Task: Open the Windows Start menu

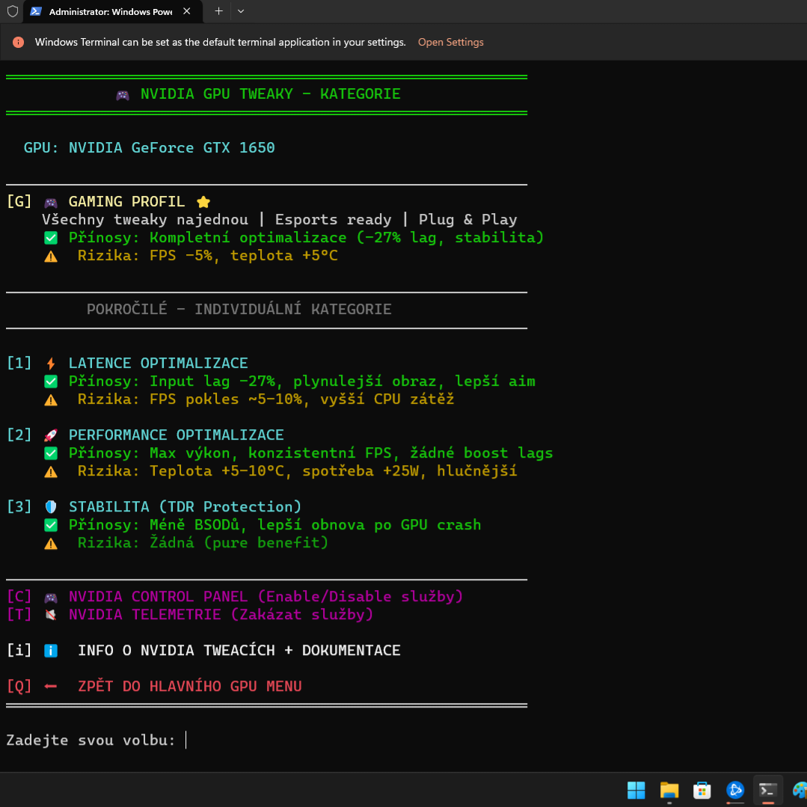Action: (x=636, y=790)
